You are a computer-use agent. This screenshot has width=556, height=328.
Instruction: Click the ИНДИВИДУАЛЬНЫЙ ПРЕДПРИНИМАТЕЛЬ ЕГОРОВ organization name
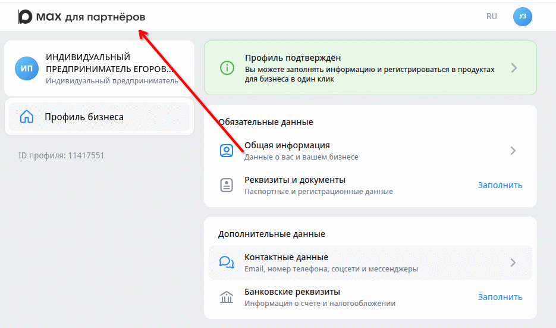(x=109, y=63)
